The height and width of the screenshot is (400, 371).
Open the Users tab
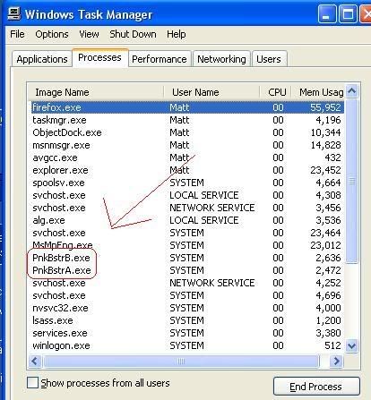pyautogui.click(x=269, y=59)
